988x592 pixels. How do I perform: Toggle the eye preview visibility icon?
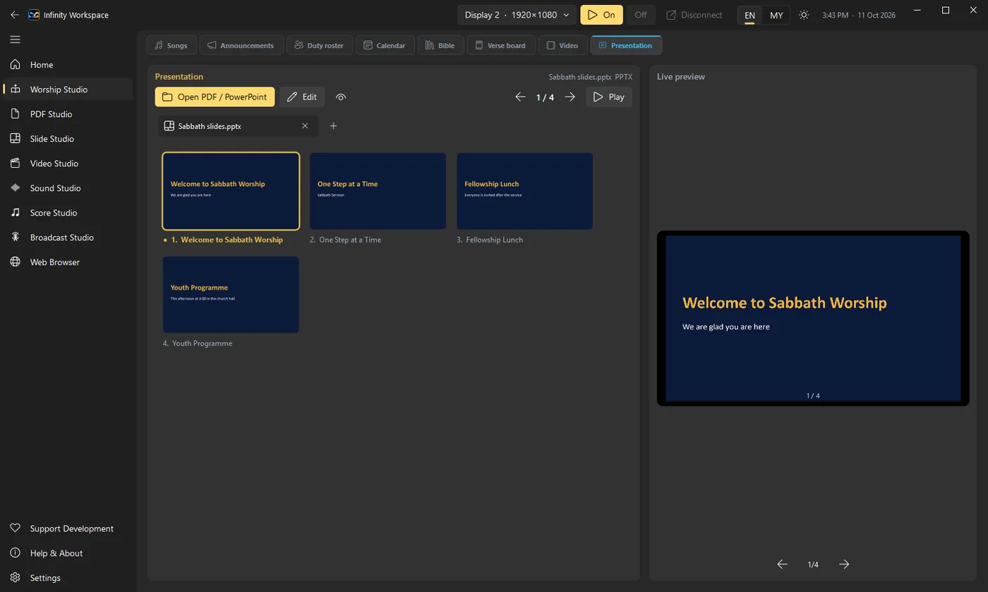341,97
